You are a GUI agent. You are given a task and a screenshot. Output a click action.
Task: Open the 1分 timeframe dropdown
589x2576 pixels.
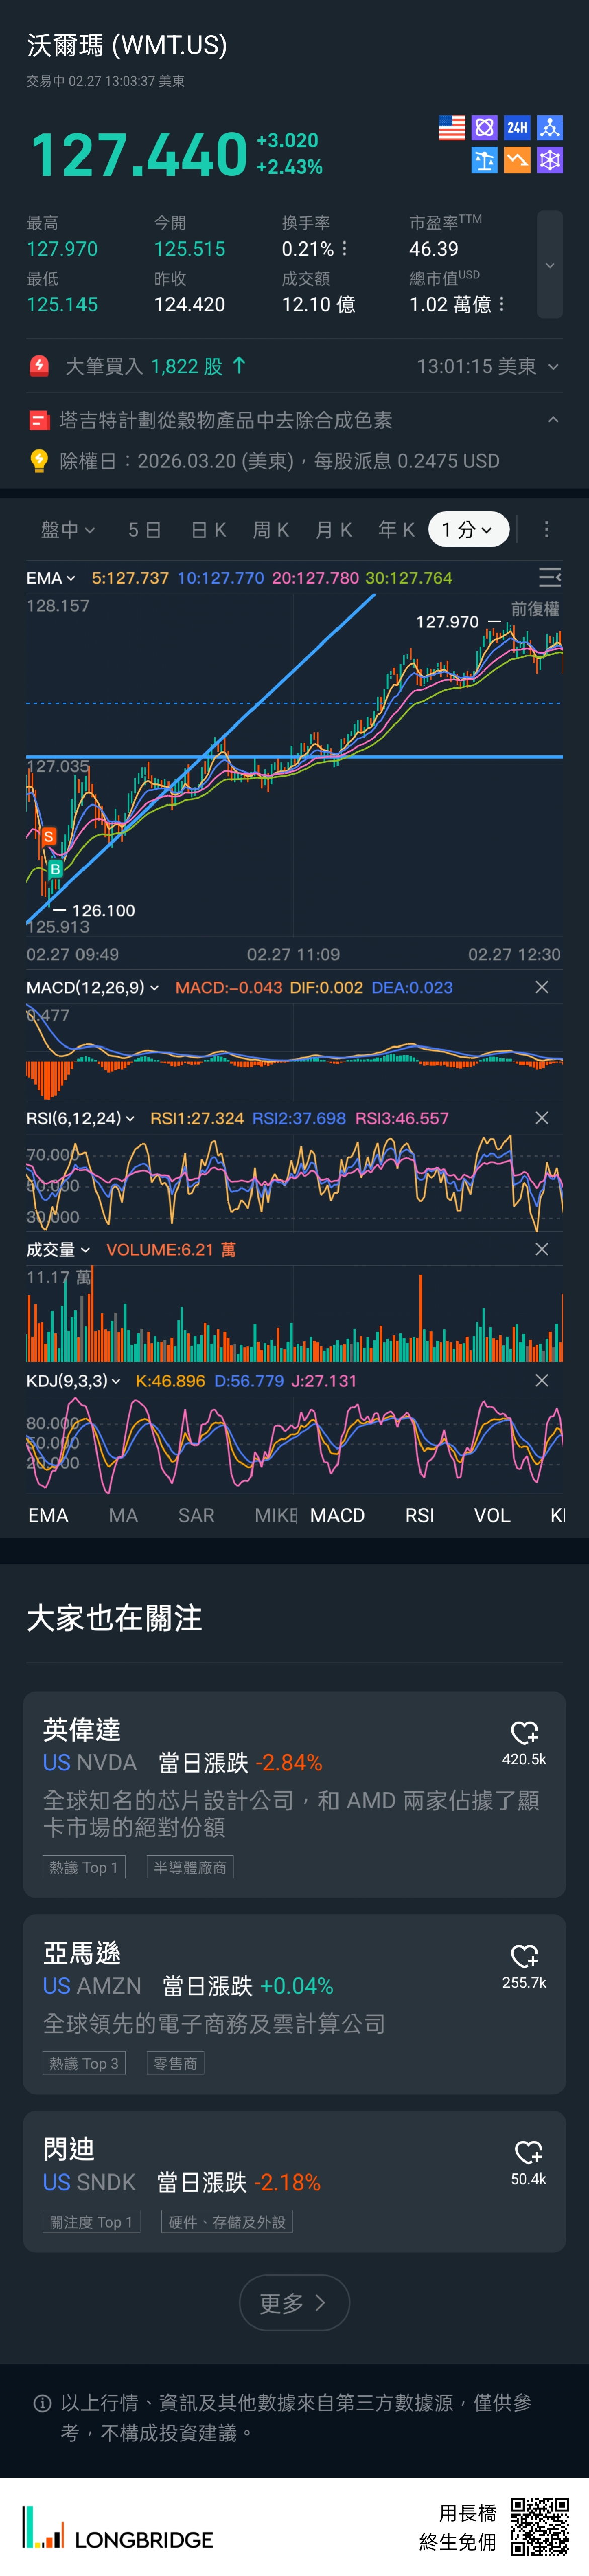(468, 530)
